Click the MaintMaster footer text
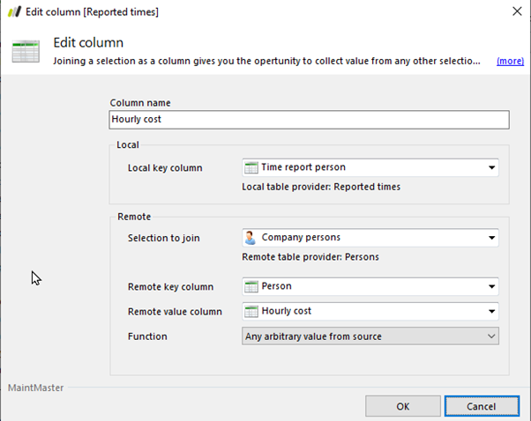The height and width of the screenshot is (421, 531). 35,388
